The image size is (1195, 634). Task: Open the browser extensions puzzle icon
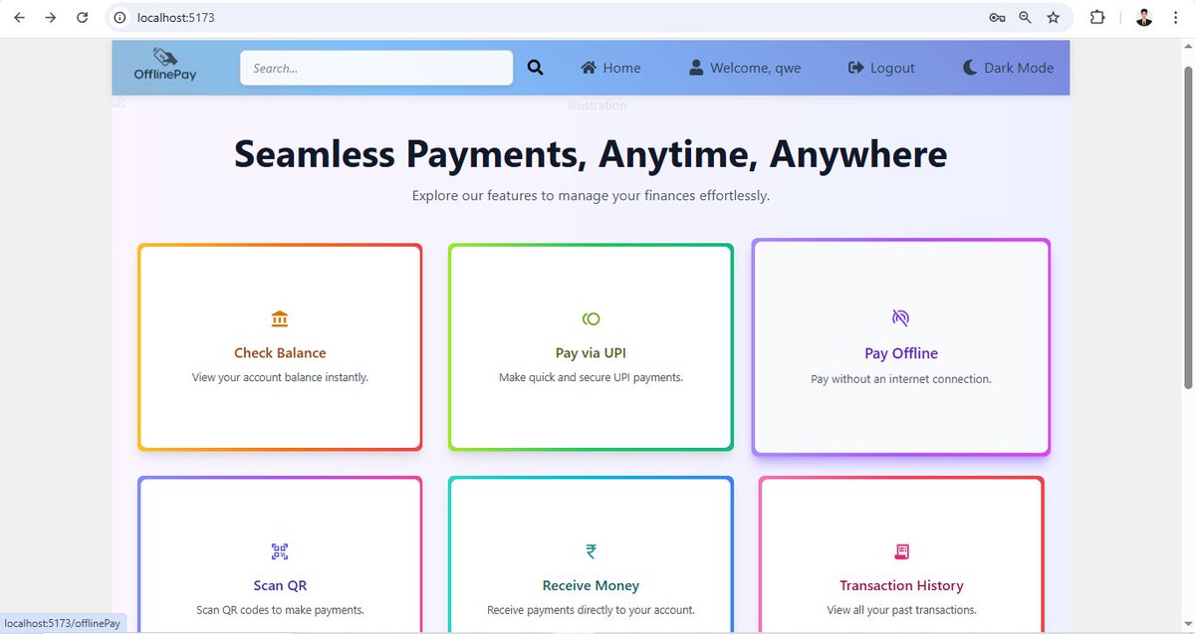[x=1097, y=18]
